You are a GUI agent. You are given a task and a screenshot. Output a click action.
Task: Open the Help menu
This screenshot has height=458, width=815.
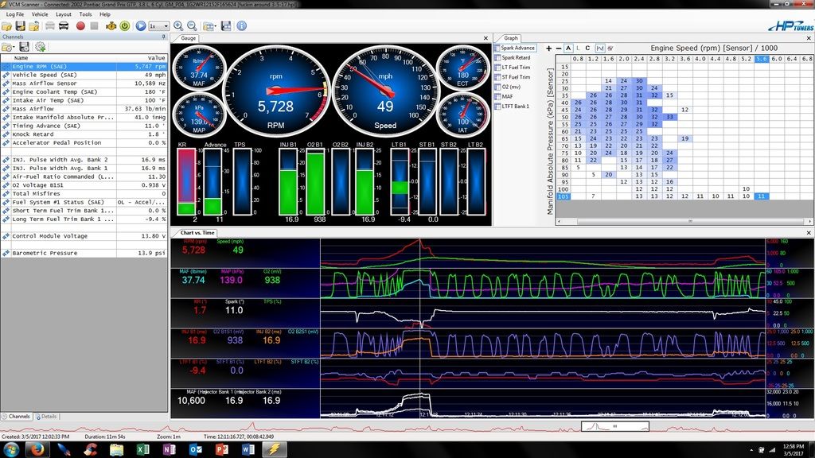(x=105, y=14)
